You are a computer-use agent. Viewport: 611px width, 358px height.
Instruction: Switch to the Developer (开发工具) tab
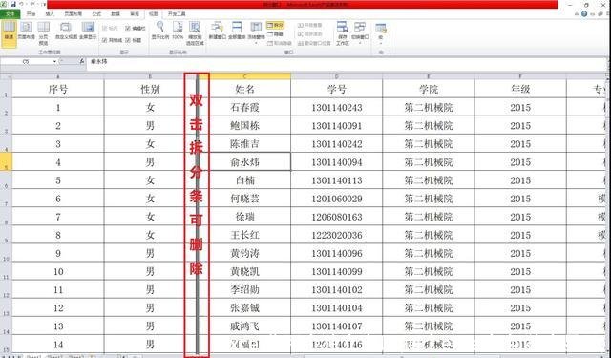click(177, 14)
